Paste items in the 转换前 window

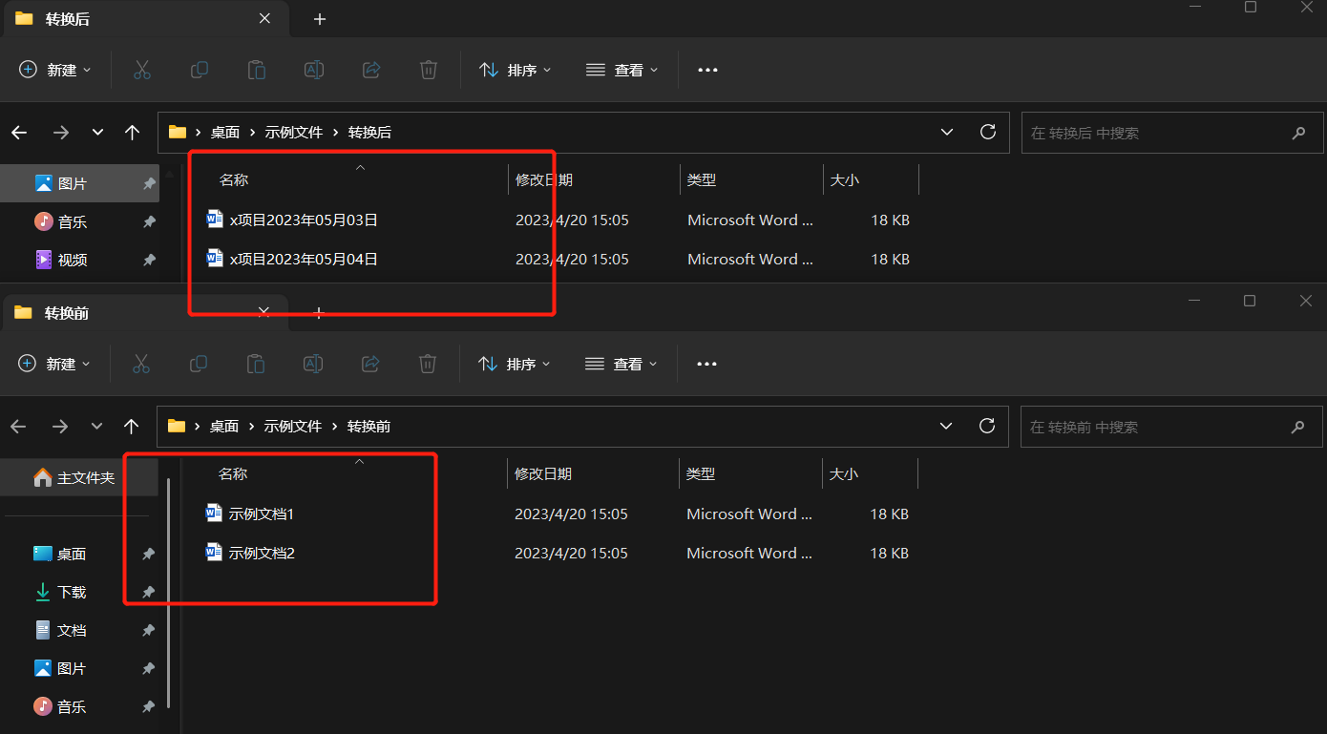tap(255, 363)
